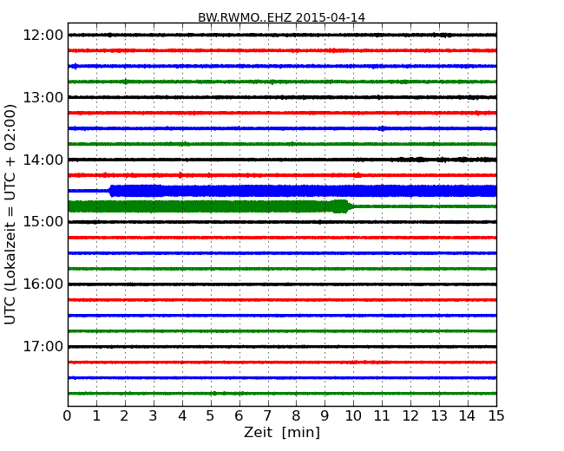Click the 14:00 time label
The image size is (564, 451).
tap(43, 160)
